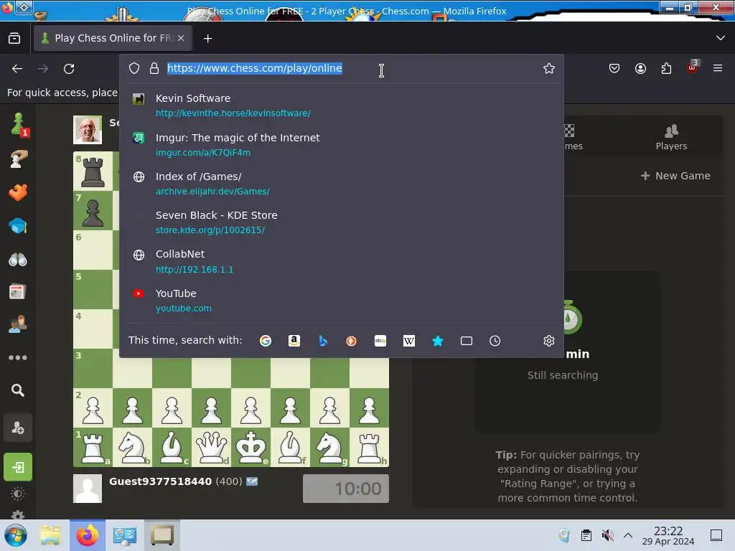Bookmark this page with the star
Viewport: 735px width, 551px height.
(549, 68)
